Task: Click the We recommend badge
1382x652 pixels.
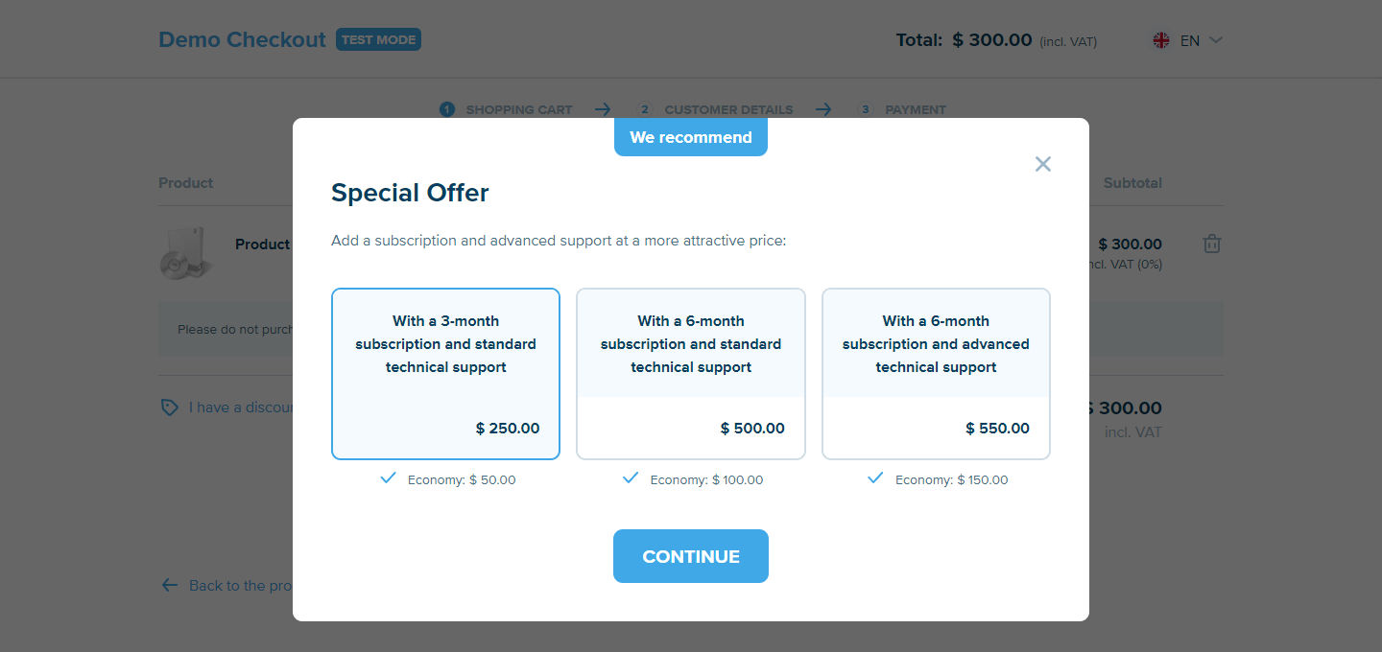Action: pyautogui.click(x=691, y=137)
